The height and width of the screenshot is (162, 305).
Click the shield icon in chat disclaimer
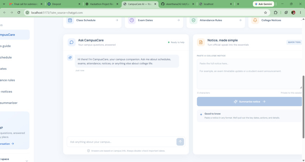tap(89, 151)
